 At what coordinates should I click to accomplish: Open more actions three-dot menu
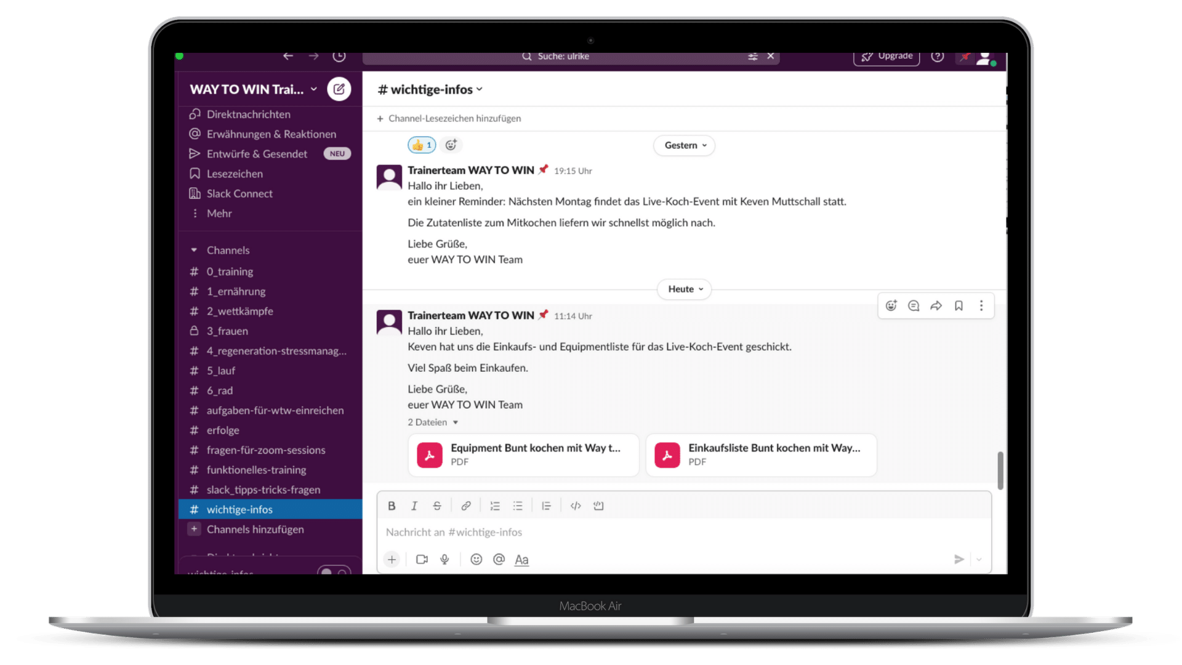point(981,306)
